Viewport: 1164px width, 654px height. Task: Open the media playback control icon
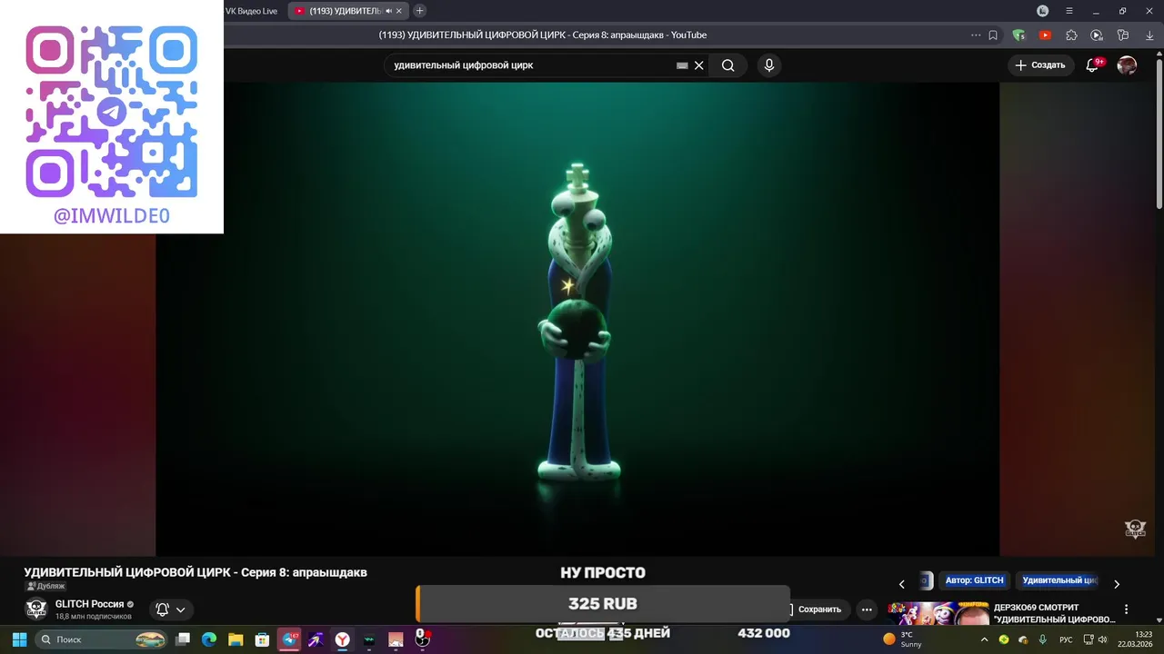(1097, 35)
